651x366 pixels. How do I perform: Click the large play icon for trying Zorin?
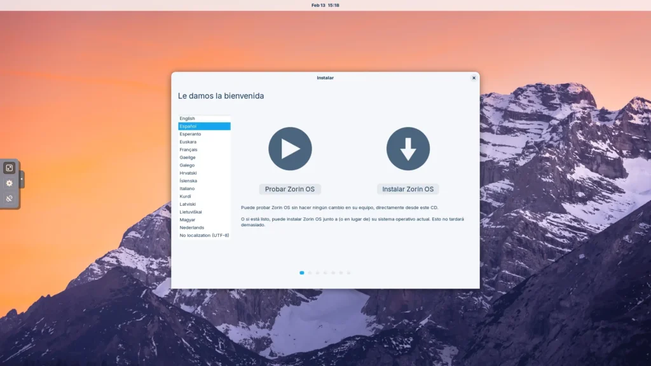pos(290,149)
